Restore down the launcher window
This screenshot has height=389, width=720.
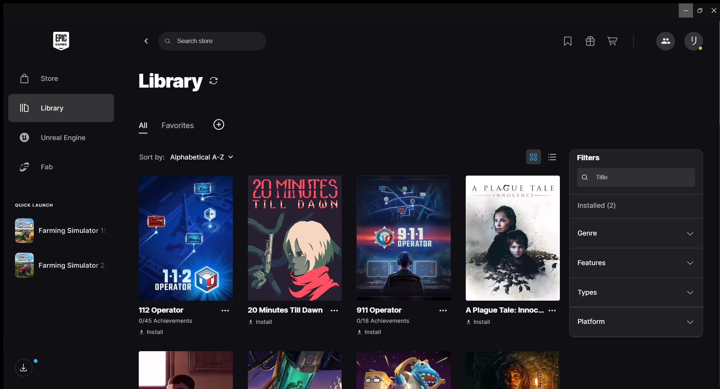click(x=700, y=10)
